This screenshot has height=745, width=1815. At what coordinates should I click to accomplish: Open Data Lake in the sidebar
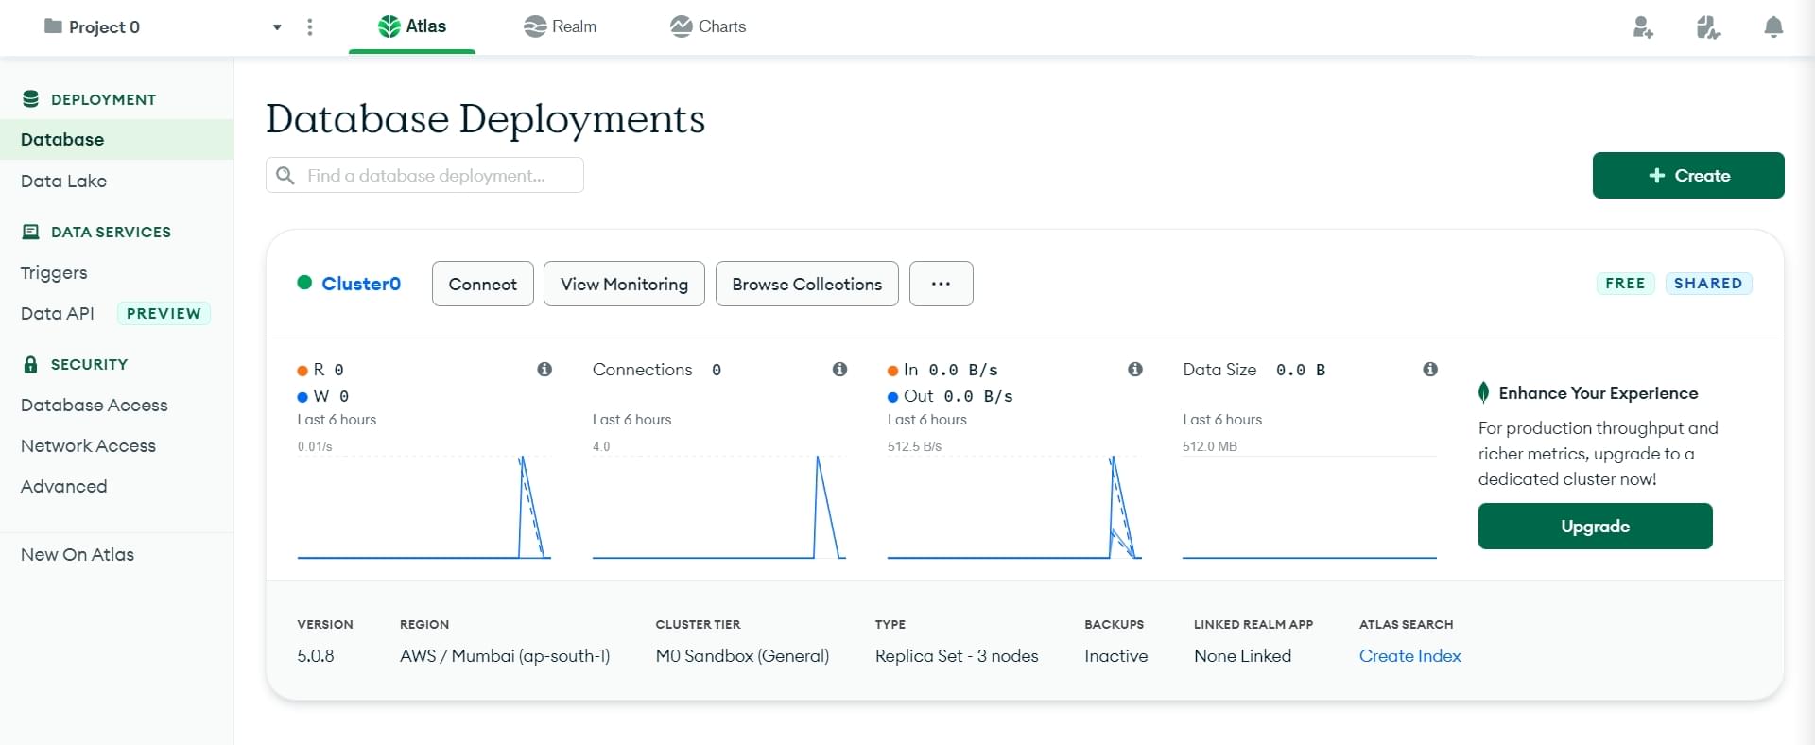63,181
